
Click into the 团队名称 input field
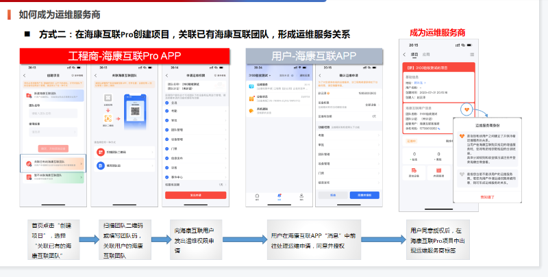pyautogui.click(x=53, y=114)
